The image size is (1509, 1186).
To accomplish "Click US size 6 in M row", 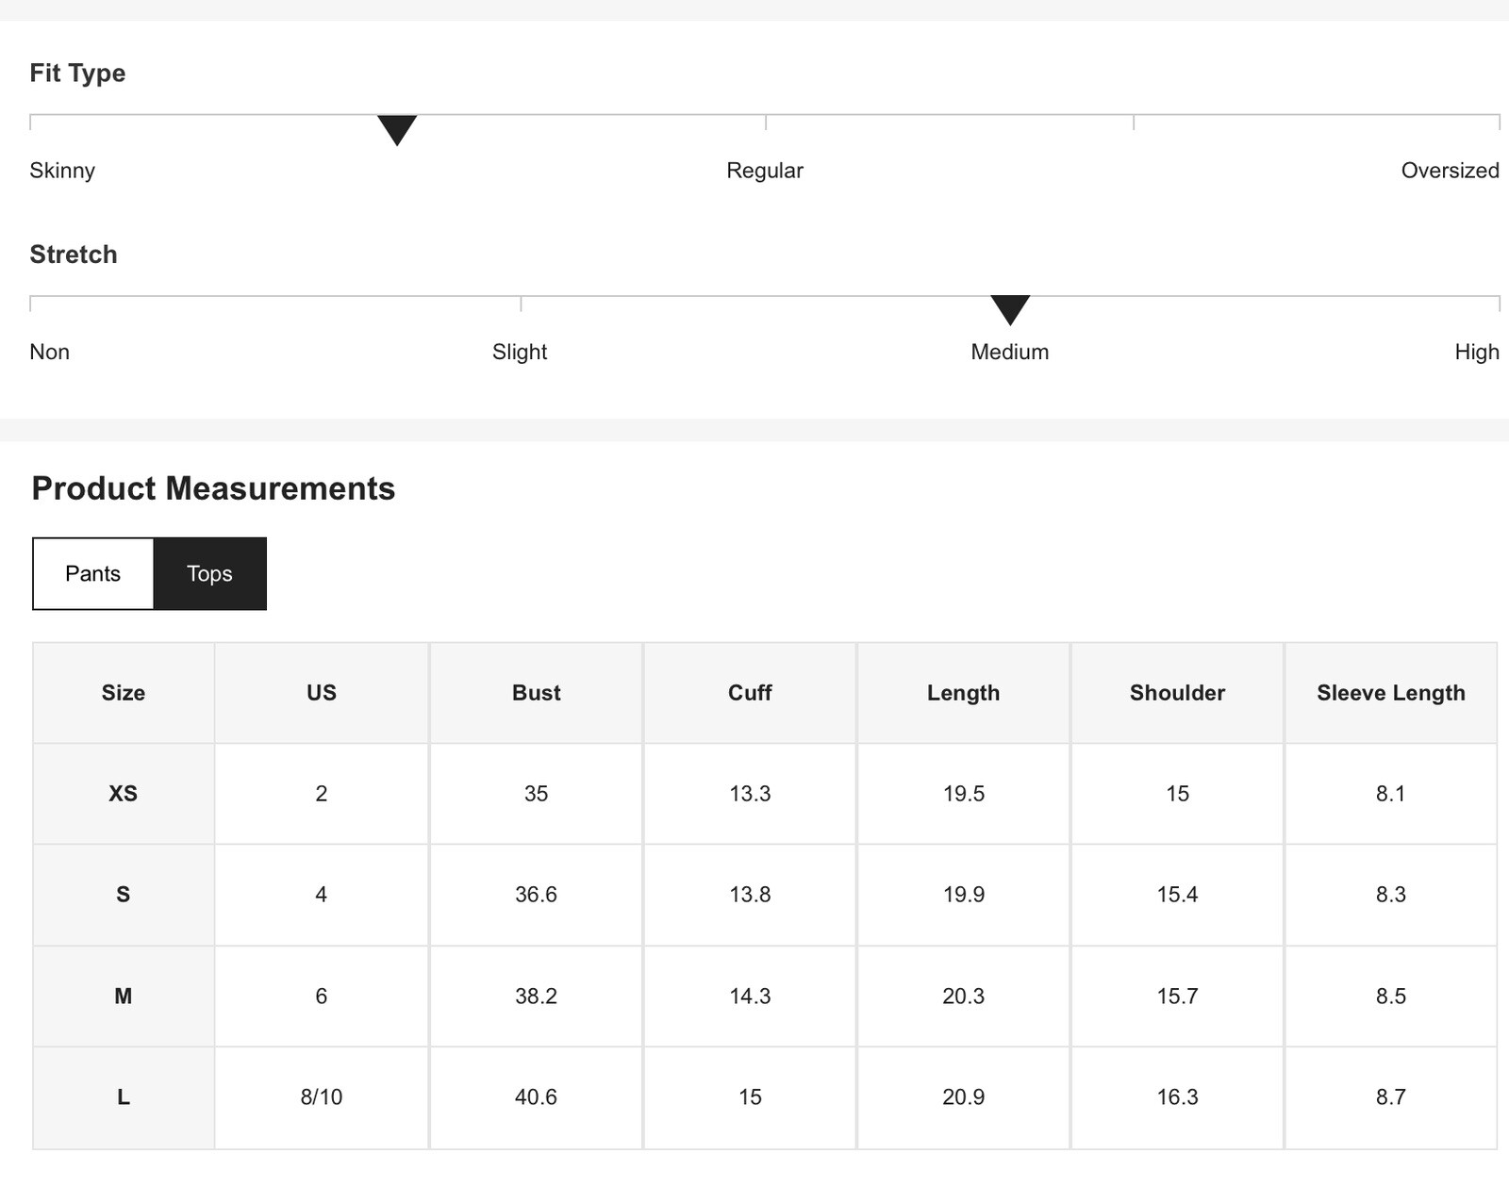I will 322,997.
